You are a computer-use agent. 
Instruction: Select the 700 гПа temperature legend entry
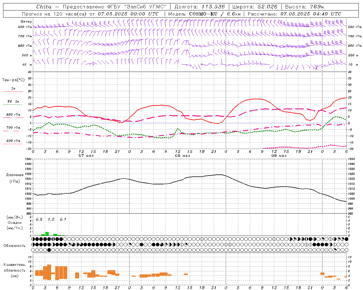click(x=13, y=128)
